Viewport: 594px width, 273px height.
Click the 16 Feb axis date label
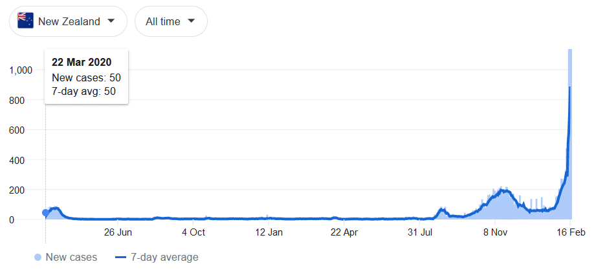[x=570, y=232]
